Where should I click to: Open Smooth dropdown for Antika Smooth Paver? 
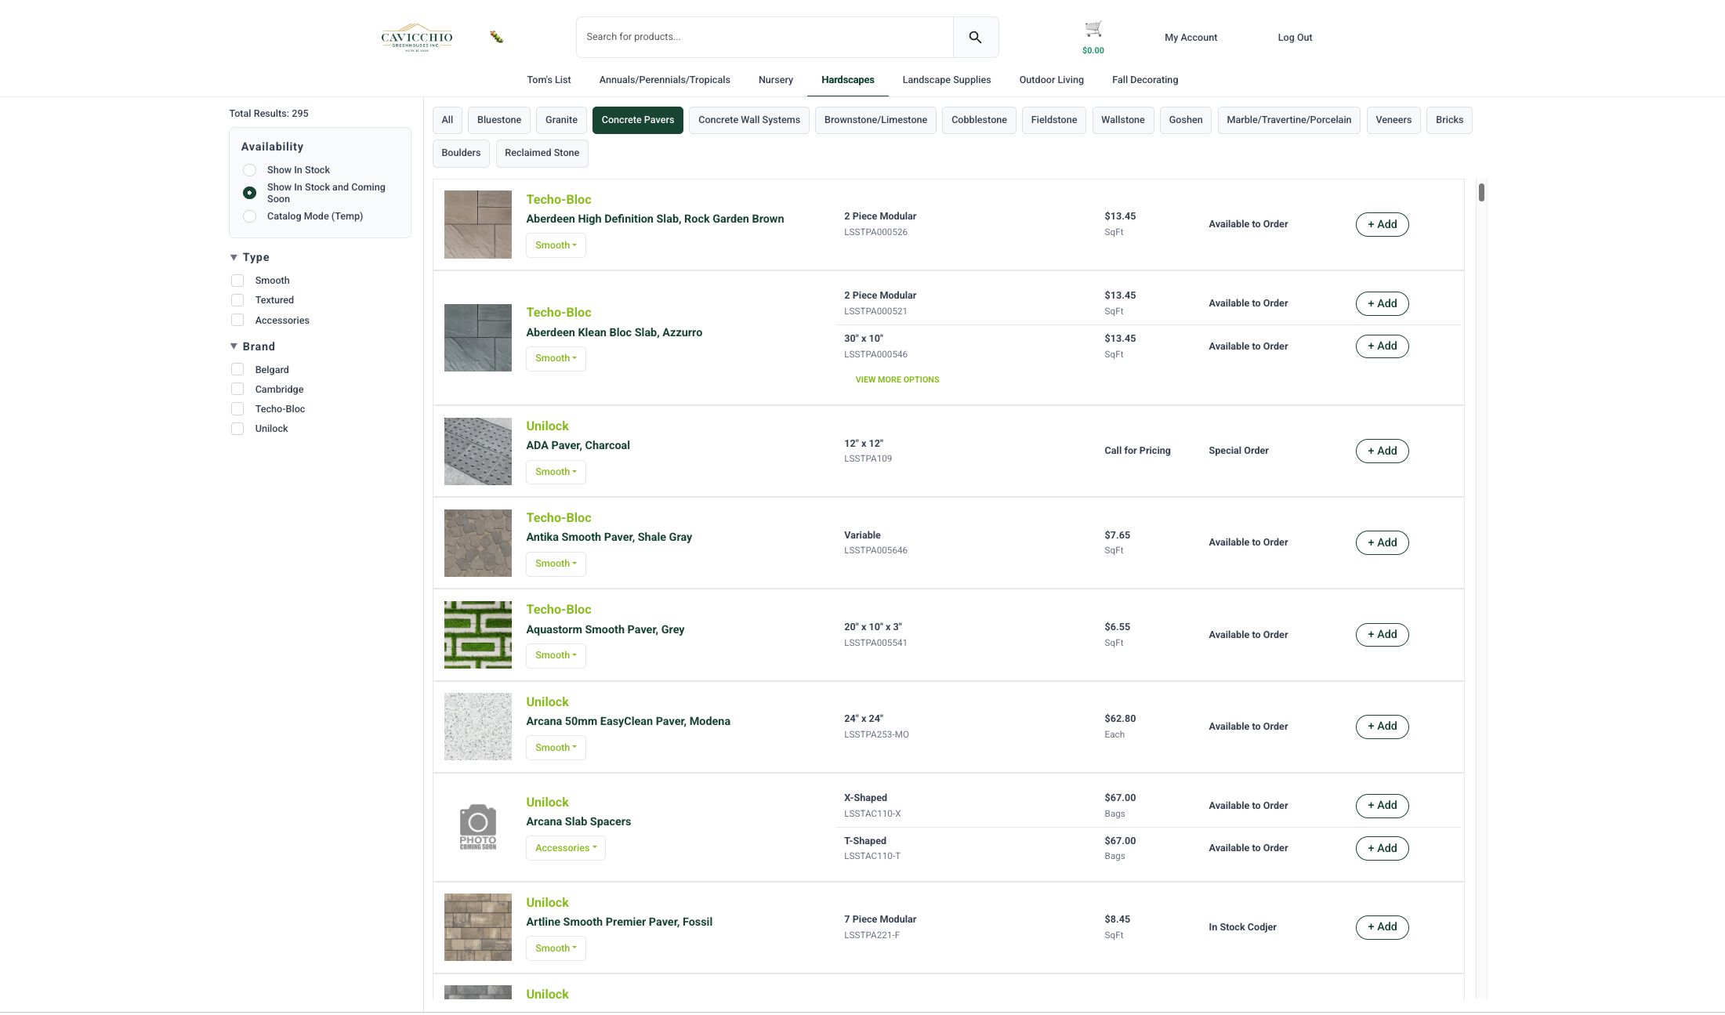(556, 564)
